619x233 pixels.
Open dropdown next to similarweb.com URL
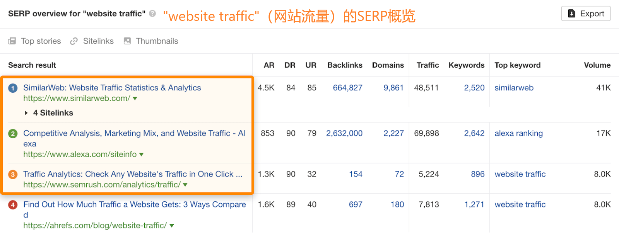tap(135, 99)
